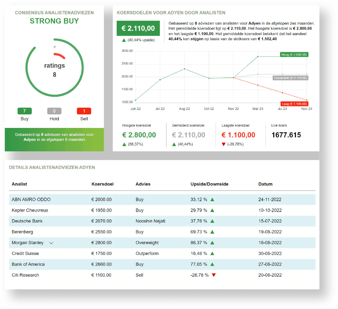This screenshot has height=309, width=338.
Task: Click the green up arrow in ABN AMRO ODDO row
Action: pyautogui.click(x=212, y=200)
